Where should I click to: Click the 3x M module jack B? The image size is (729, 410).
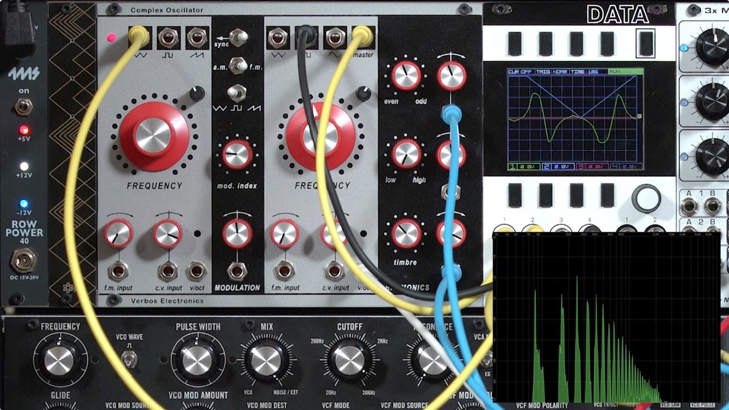coord(711,206)
